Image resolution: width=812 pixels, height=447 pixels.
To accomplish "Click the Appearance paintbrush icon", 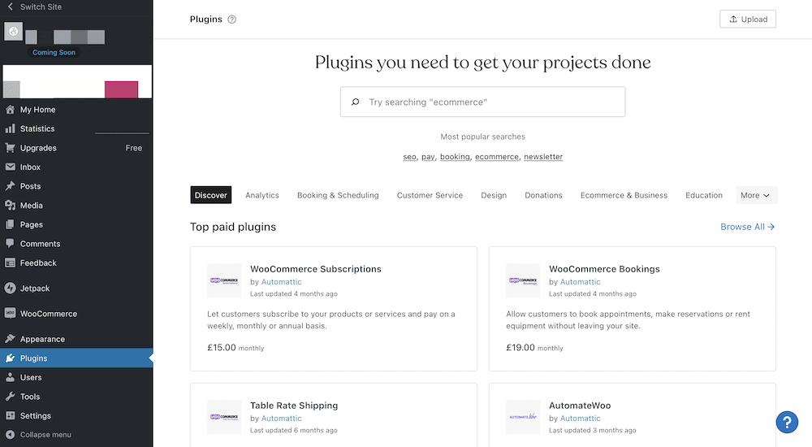I will point(10,339).
